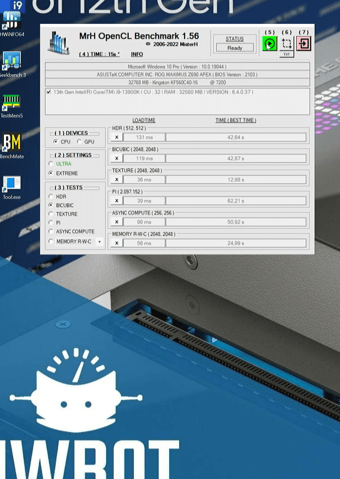The width and height of the screenshot is (340, 479).
Task: Click the MEMORY R-W-C 24,99 s time field
Action: pos(236,243)
